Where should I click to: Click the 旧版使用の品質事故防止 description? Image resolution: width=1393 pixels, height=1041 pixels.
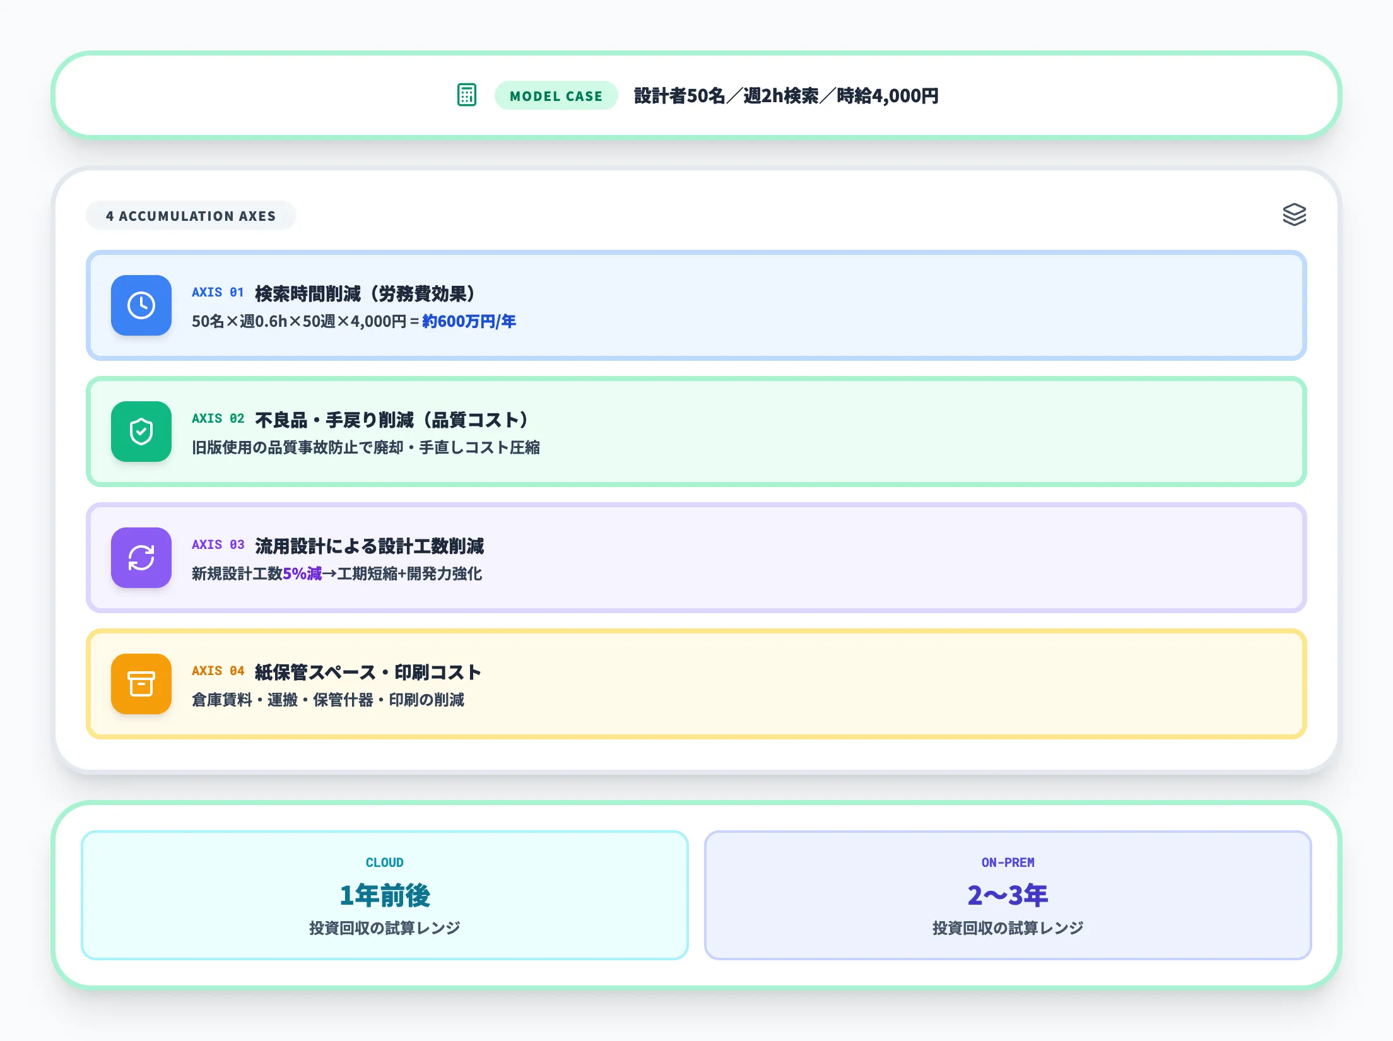coord(365,447)
